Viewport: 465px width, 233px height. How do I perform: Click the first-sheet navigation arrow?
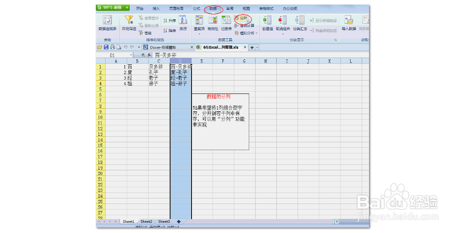point(99,221)
